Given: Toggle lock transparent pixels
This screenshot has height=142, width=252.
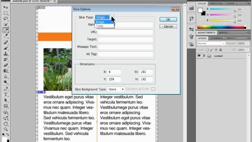Looking at the screenshot, I should click(x=207, y=50).
